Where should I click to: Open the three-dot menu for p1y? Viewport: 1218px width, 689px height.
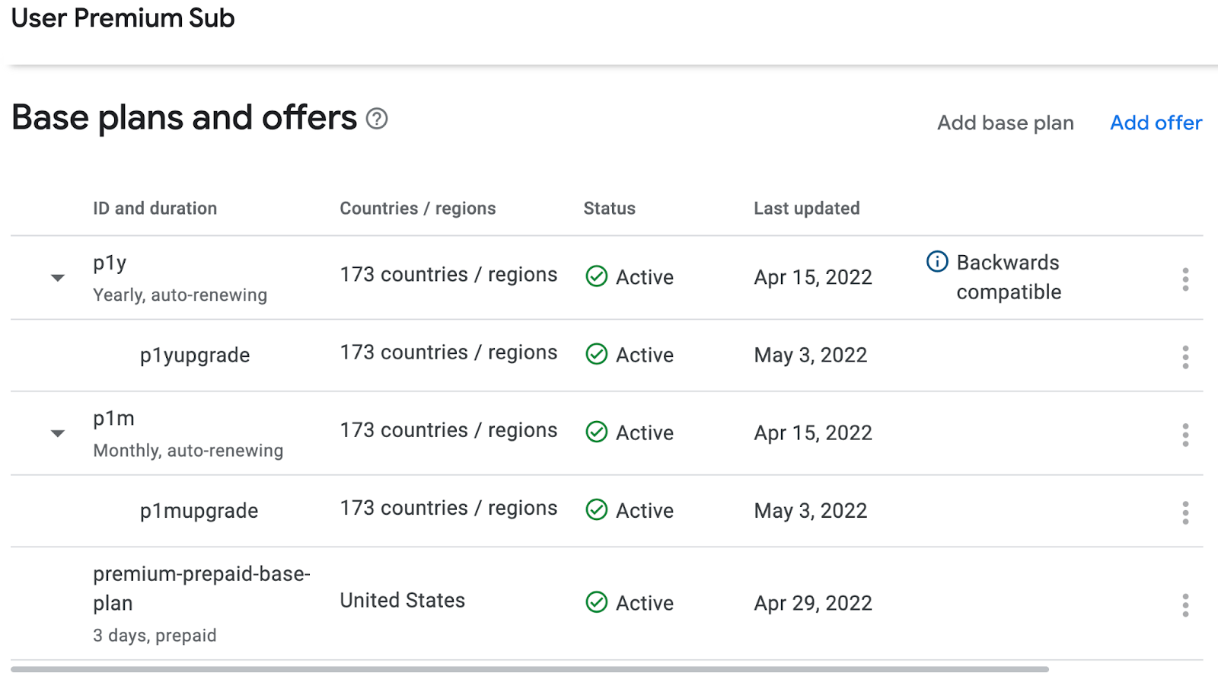coord(1185,279)
